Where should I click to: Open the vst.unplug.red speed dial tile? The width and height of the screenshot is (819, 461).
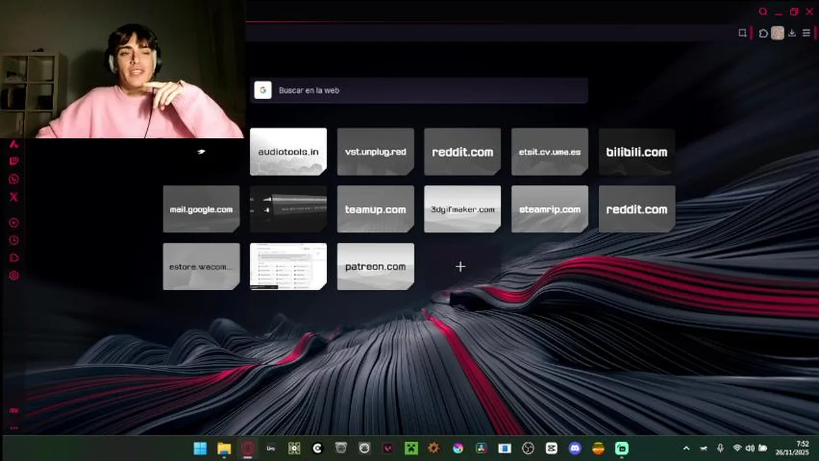(x=376, y=152)
